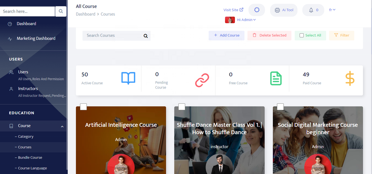
Task: Click the instructor name on Shuffle Dance card
Action: [219, 147]
